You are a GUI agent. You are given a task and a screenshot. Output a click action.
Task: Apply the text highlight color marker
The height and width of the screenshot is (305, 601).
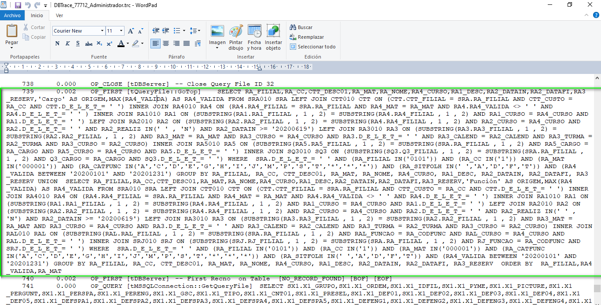pyautogui.click(x=136, y=44)
